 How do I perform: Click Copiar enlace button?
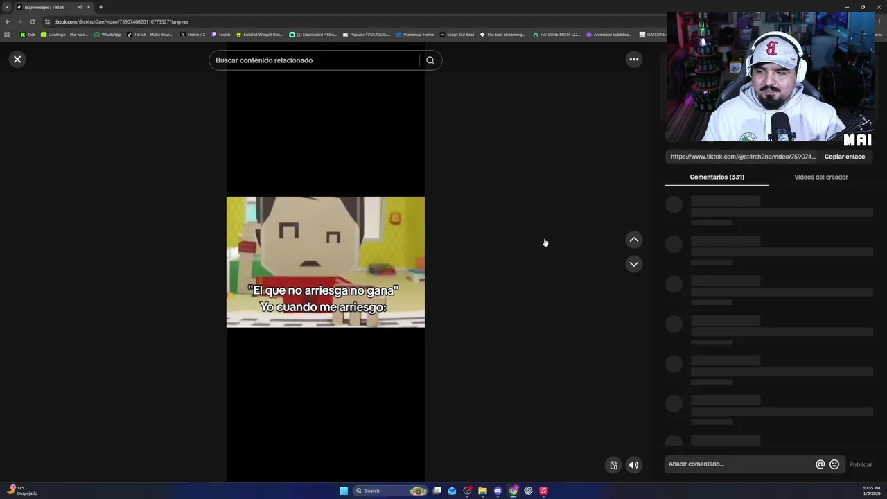click(x=844, y=157)
